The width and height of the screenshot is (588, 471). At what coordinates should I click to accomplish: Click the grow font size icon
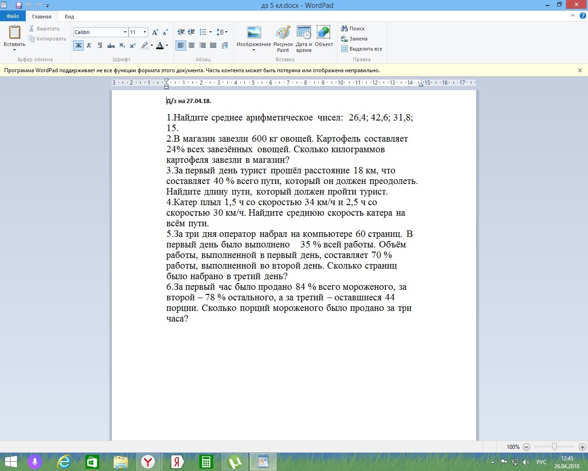click(155, 32)
